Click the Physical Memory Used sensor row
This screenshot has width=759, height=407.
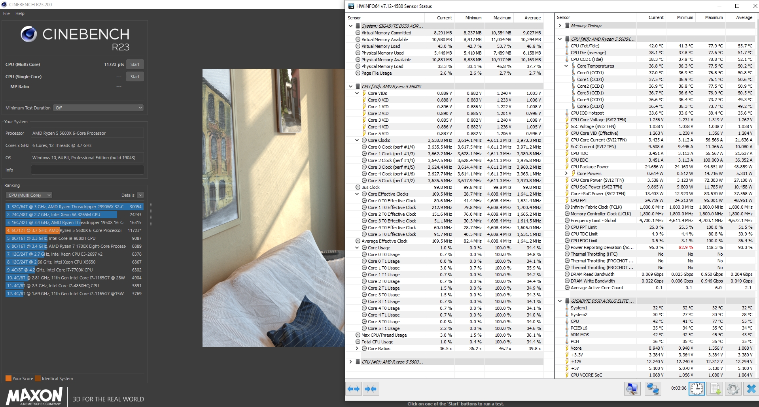point(445,53)
